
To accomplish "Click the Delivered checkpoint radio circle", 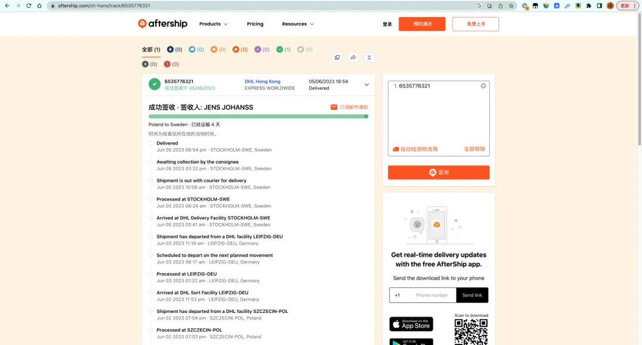I will (x=150, y=143).
